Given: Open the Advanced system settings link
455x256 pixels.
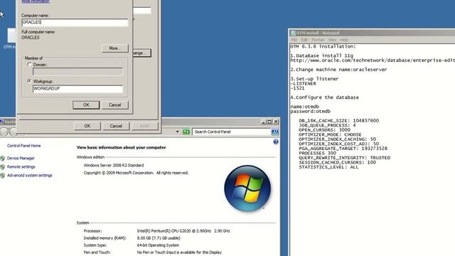Looking at the screenshot, I should pos(30,176).
